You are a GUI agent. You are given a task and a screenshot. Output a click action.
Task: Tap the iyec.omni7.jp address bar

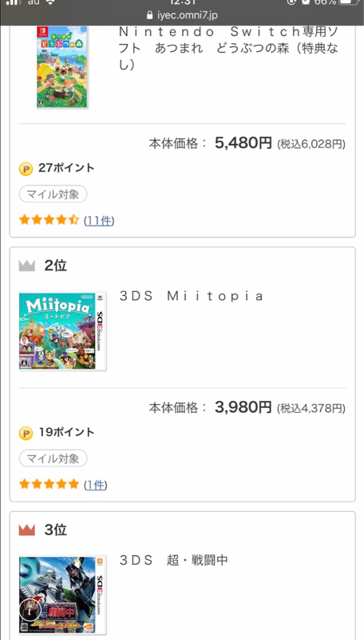(182, 15)
